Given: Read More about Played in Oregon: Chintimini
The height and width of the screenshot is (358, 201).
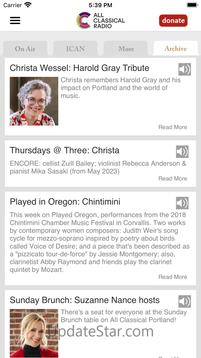Looking at the screenshot, I should pos(173,277).
